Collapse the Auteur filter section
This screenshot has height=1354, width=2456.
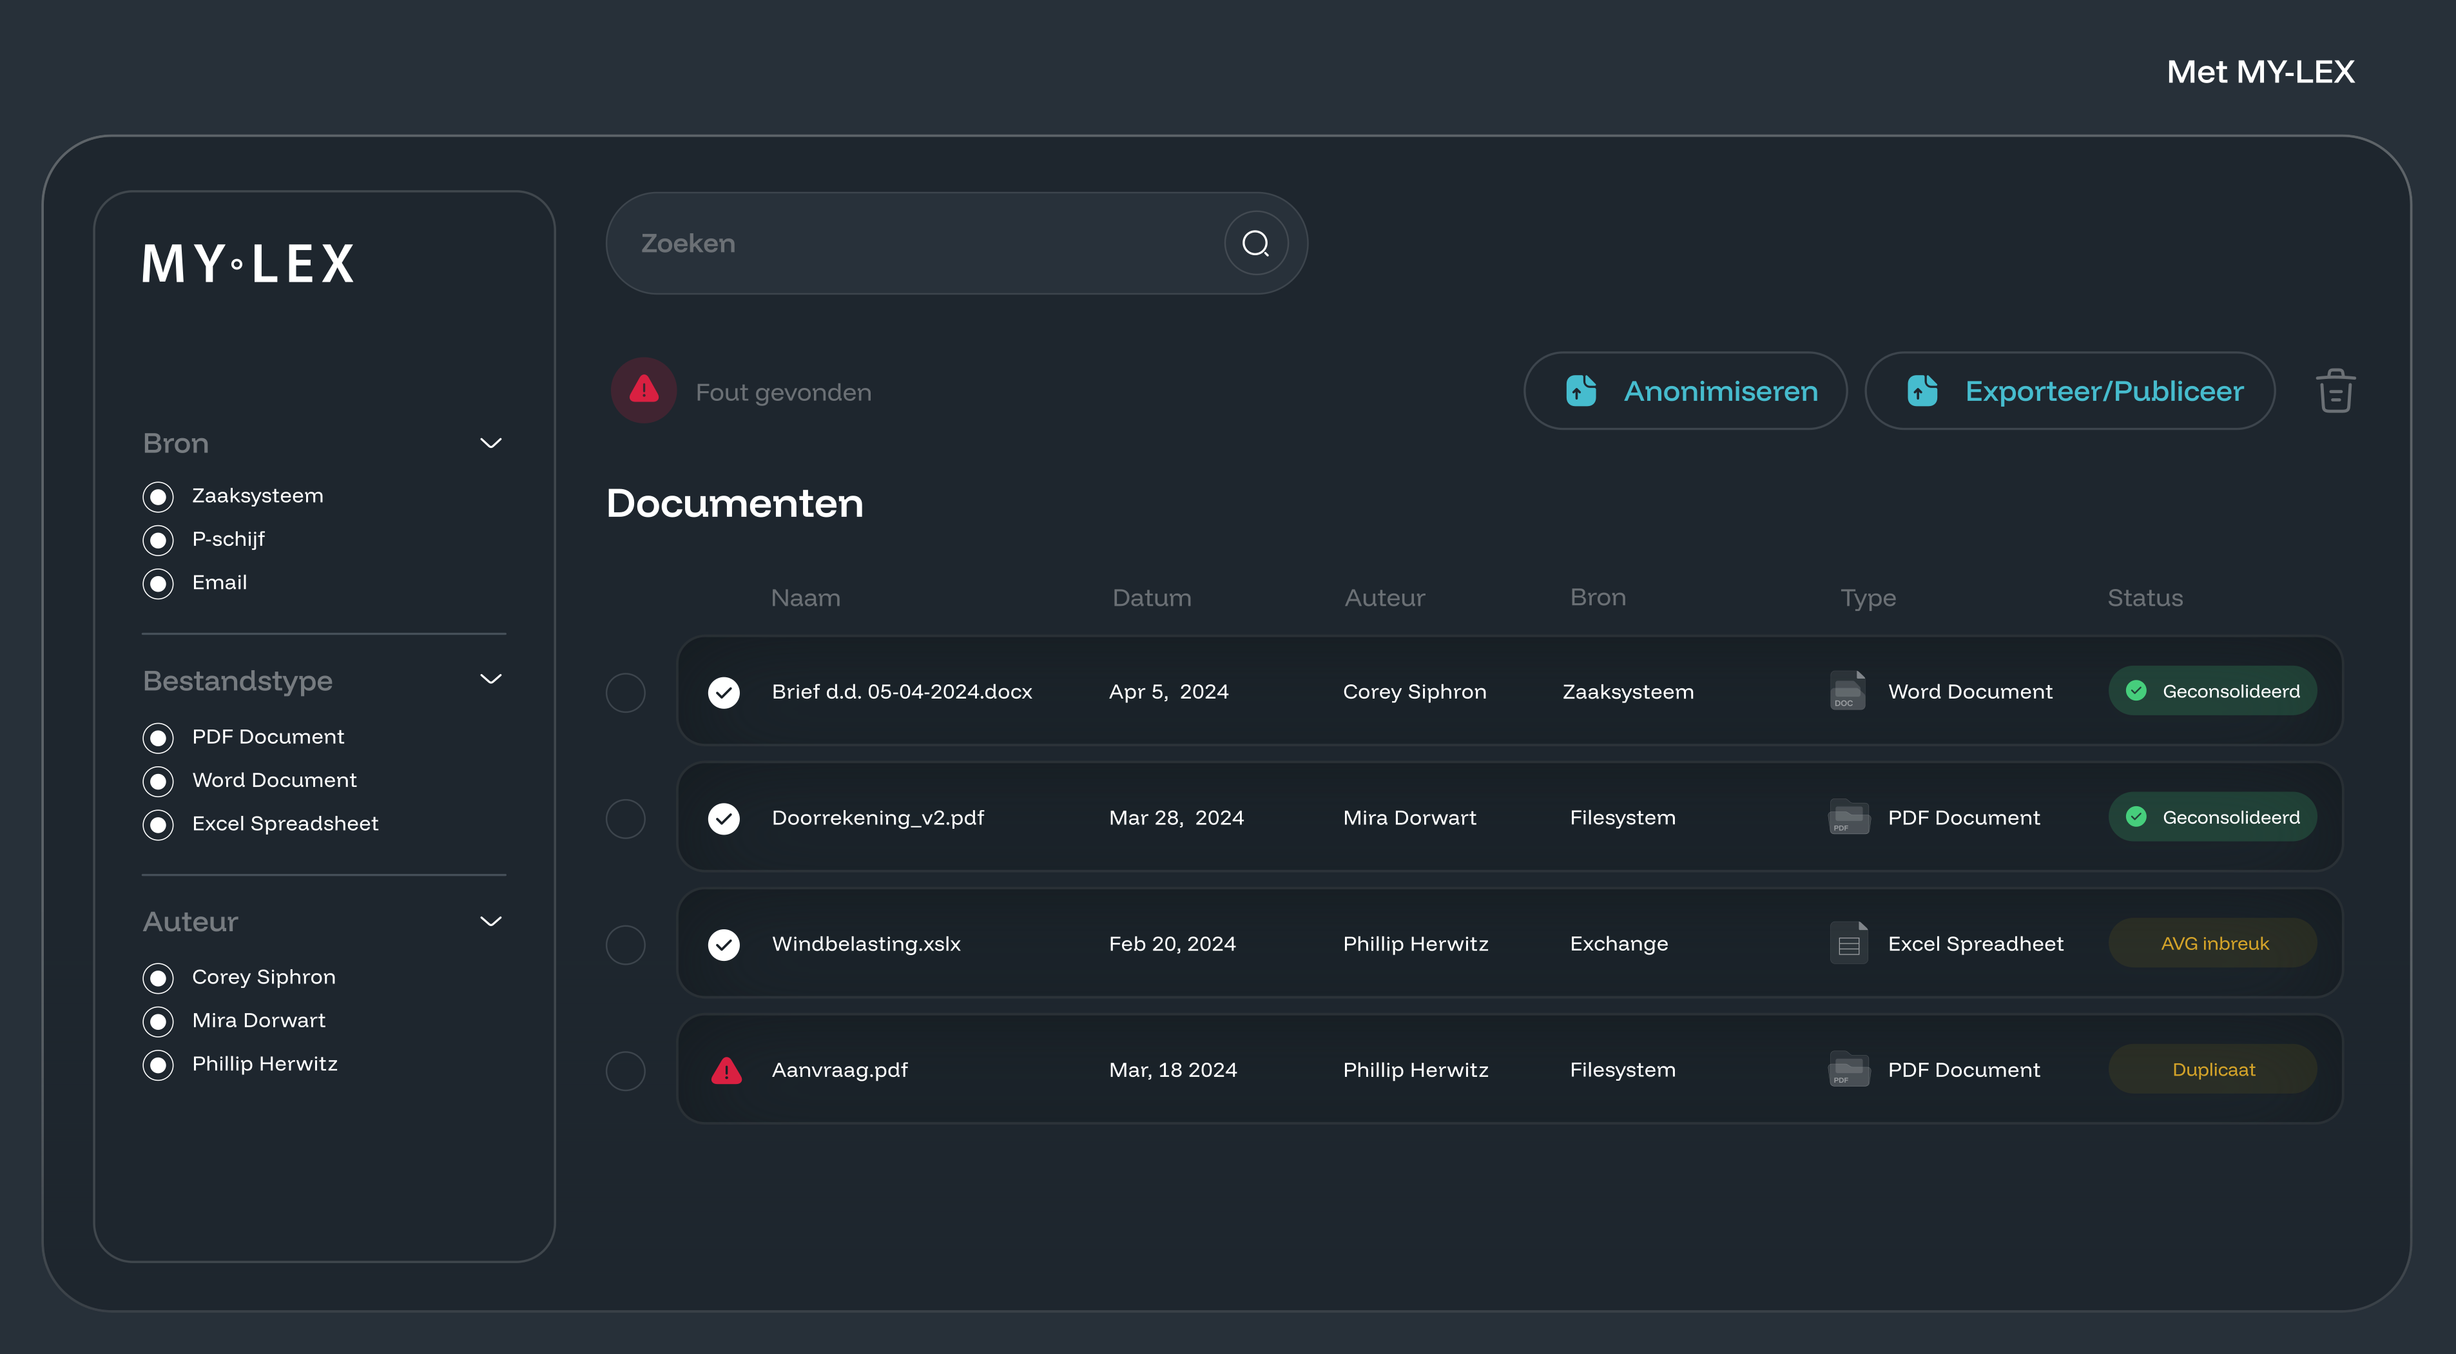click(490, 921)
